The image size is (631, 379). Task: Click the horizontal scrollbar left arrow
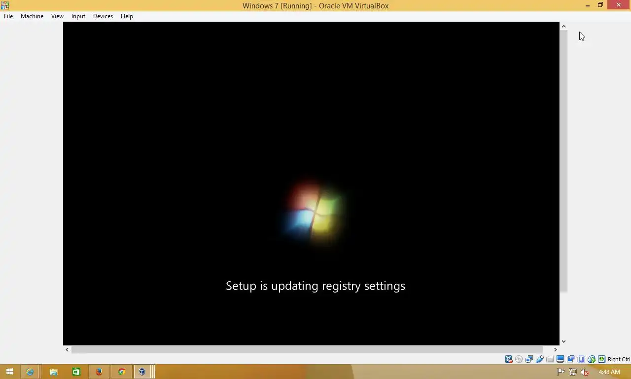[67, 349]
